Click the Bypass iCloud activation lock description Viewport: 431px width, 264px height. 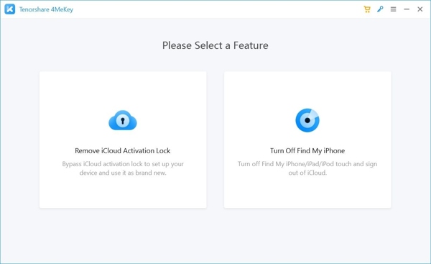click(123, 168)
